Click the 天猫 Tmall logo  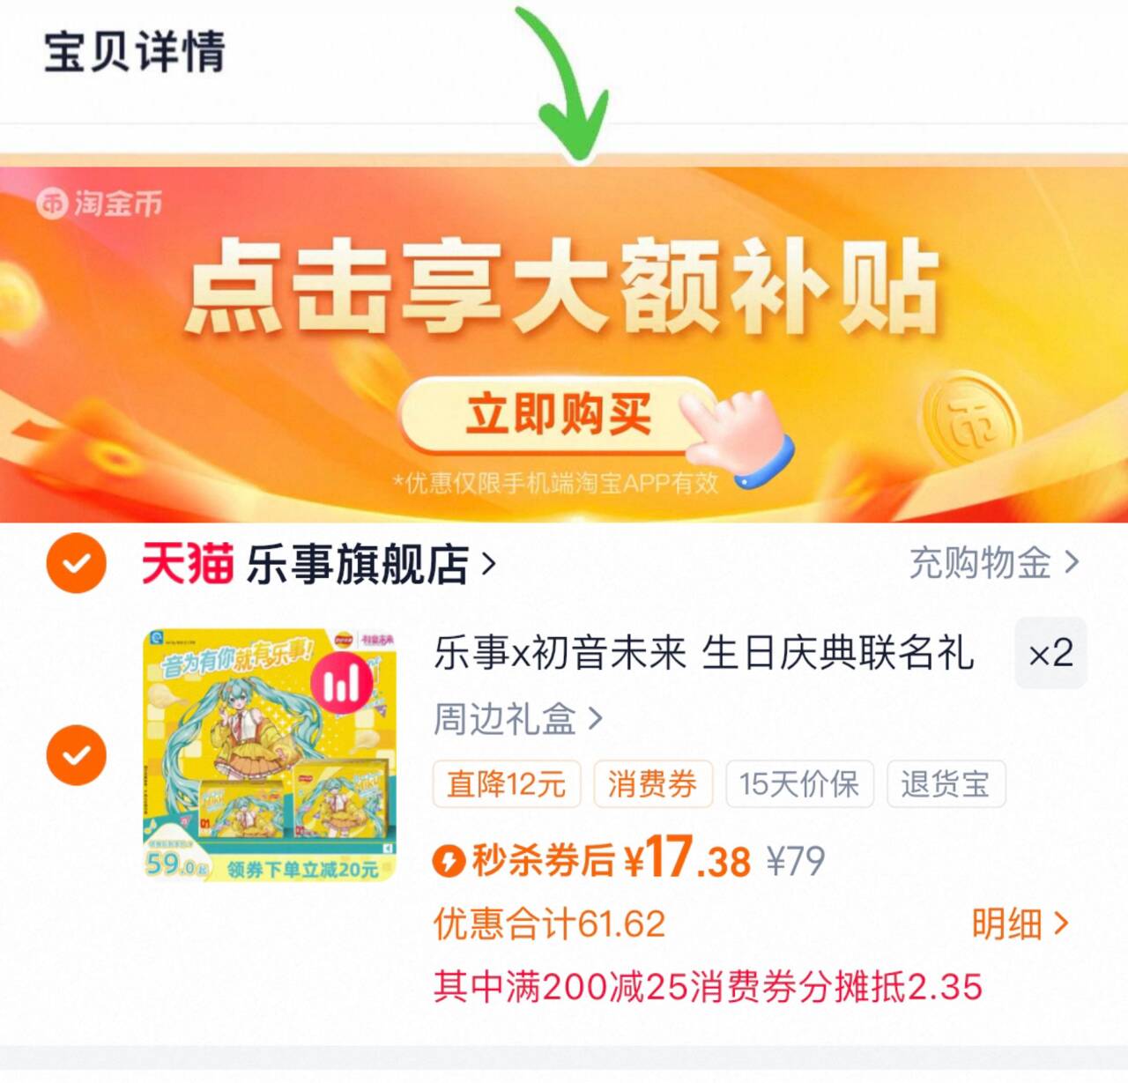pyautogui.click(x=188, y=564)
